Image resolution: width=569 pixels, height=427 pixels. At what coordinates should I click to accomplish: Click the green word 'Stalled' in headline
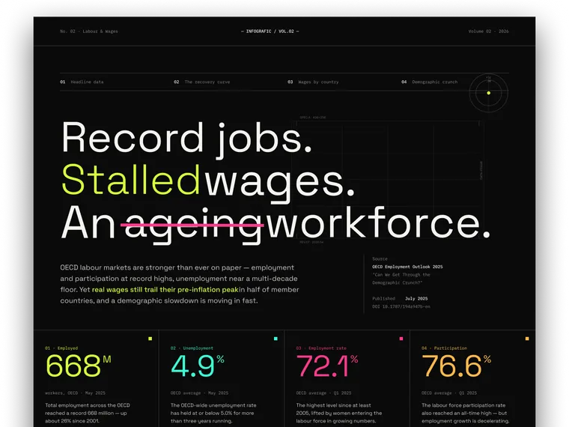tap(130, 180)
